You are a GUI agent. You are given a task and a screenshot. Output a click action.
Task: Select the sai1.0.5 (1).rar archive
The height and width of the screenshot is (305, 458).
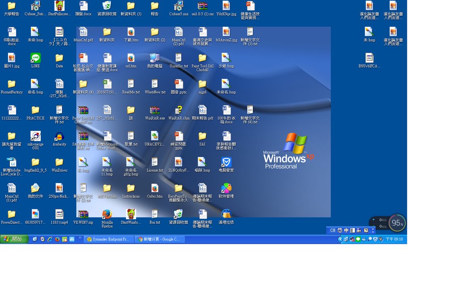(x=203, y=8)
